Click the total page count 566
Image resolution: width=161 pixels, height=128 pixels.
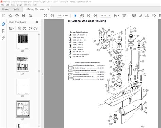click(x=66, y=16)
